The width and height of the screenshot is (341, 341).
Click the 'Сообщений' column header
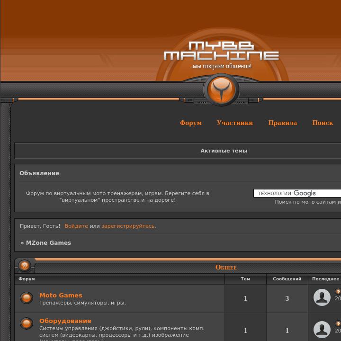click(287, 279)
